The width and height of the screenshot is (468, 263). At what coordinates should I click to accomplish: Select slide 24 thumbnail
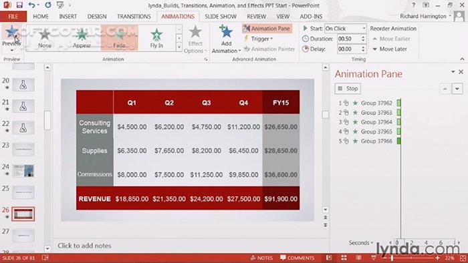click(23, 171)
